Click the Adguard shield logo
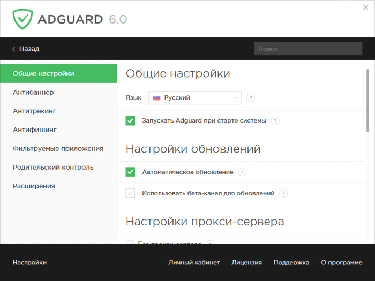Image resolution: width=375 pixels, height=281 pixels. pos(22,19)
